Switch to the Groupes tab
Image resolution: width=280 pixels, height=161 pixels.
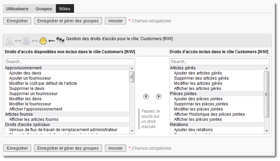pyautogui.click(x=44, y=9)
